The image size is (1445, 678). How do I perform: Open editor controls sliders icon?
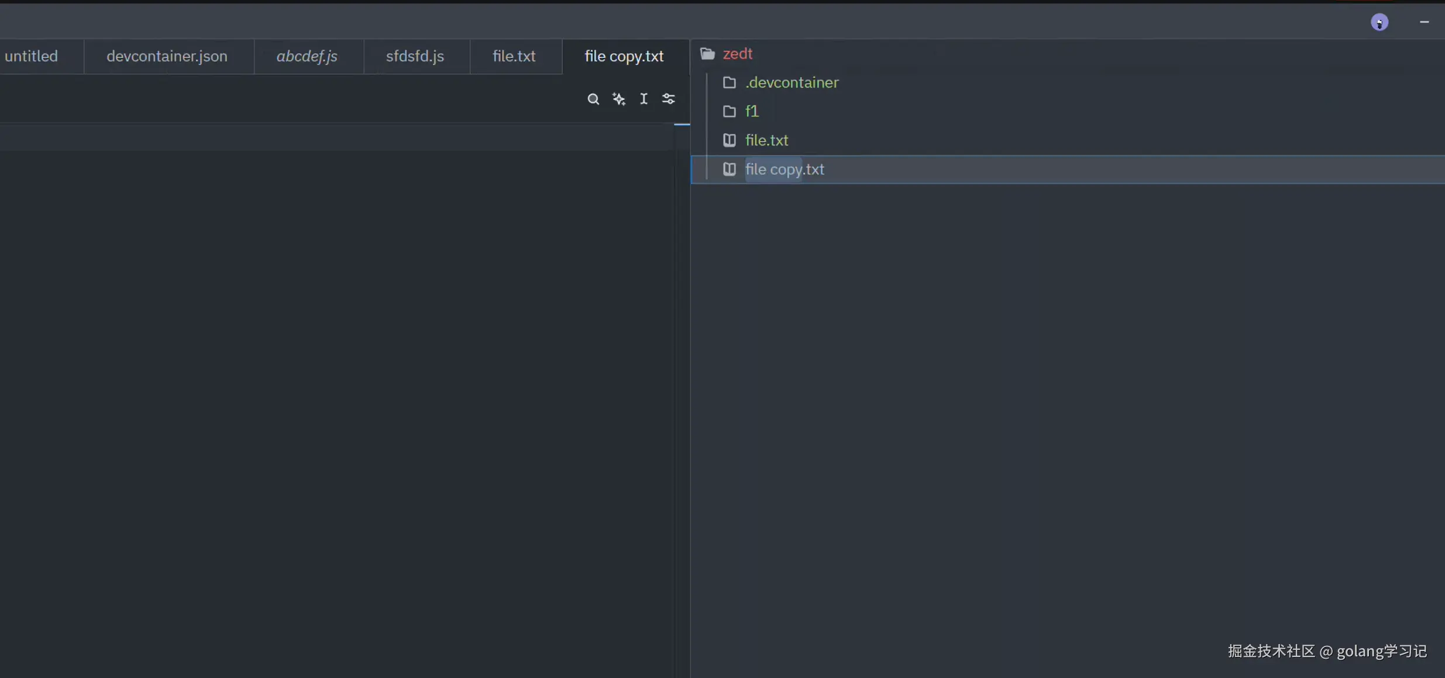(x=668, y=99)
